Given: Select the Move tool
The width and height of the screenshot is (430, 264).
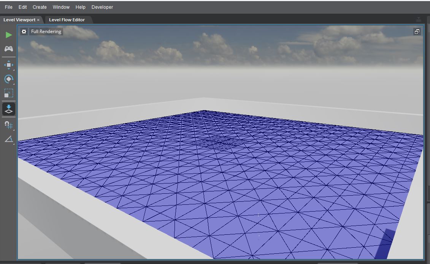Looking at the screenshot, I should pyautogui.click(x=8, y=65).
